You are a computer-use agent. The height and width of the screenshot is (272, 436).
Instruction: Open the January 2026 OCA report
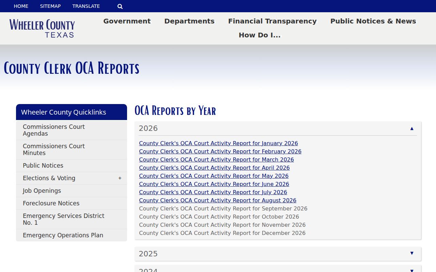click(x=218, y=143)
